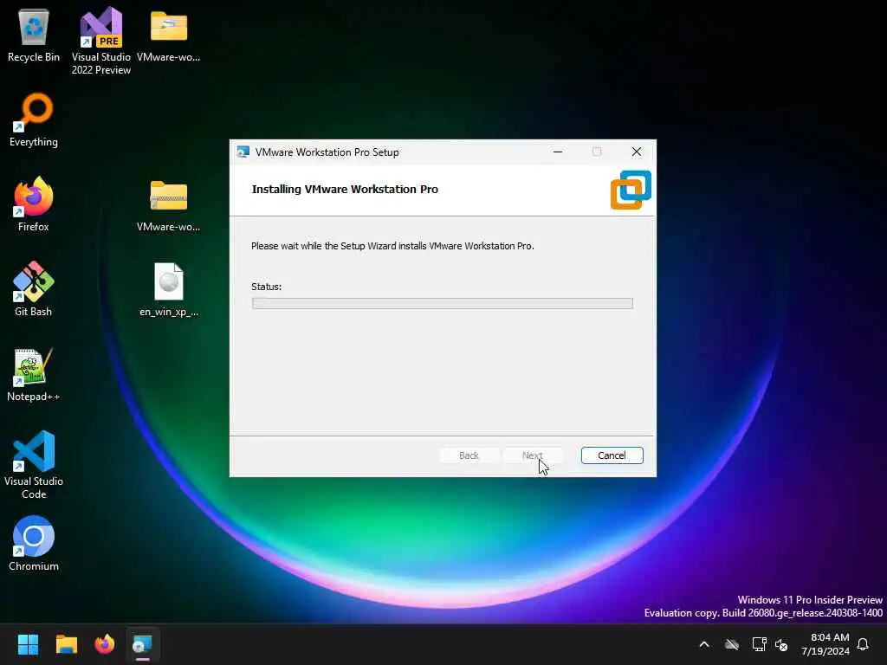
Task: Click the muted volume tray icon
Action: click(782, 644)
